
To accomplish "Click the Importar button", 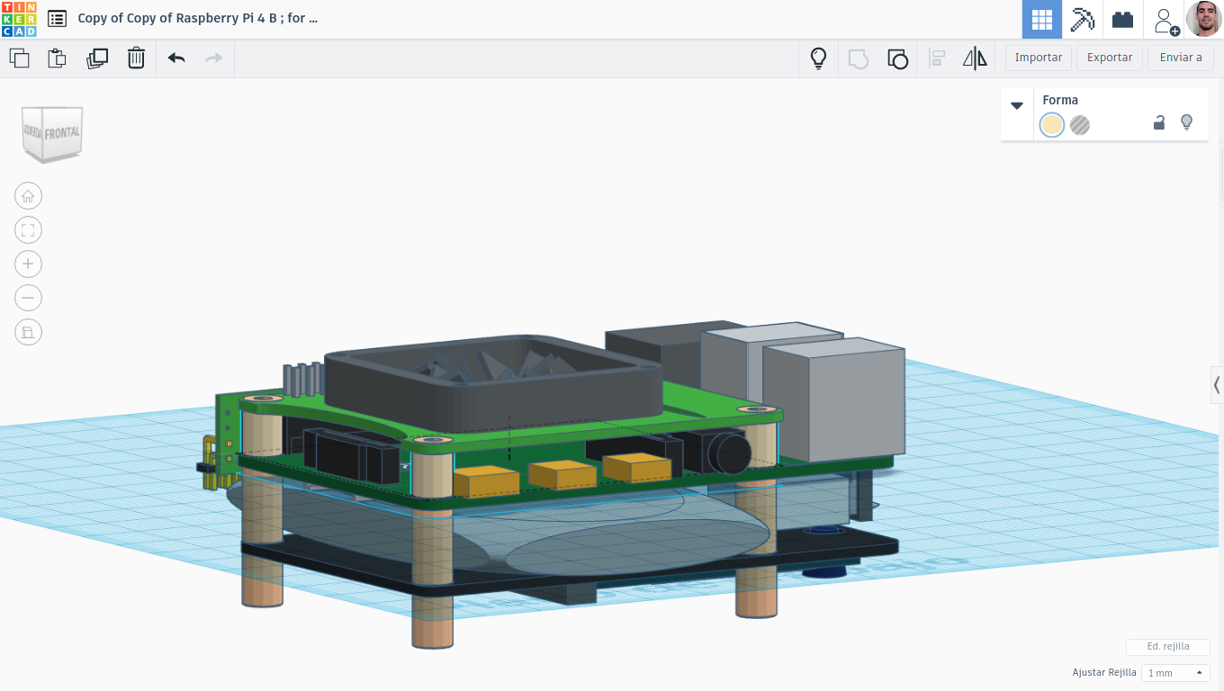I will point(1039,58).
